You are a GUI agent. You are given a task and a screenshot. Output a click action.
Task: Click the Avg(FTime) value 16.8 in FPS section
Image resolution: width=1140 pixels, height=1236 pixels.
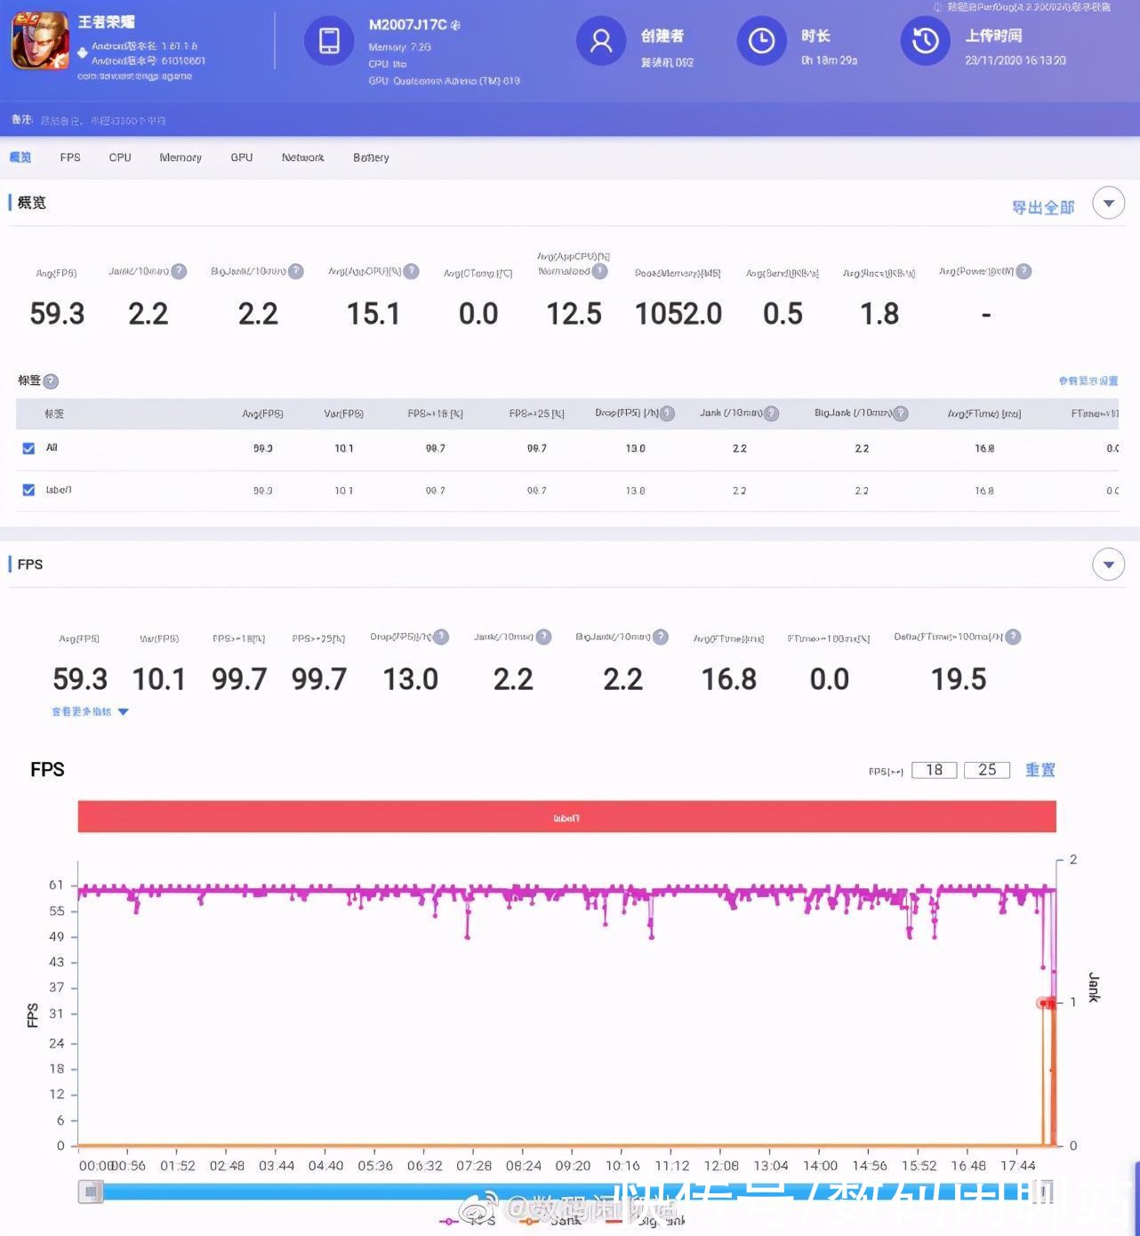729,679
